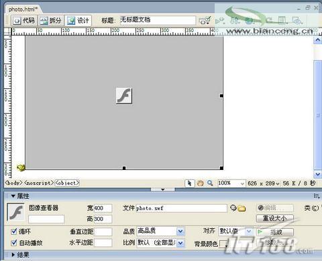The height and width of the screenshot is (261, 322).
Task: Switch to the photo.html document tab
Action: [23, 9]
